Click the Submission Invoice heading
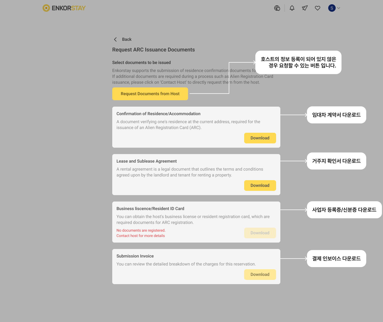This screenshot has width=383, height=322. [135, 256]
